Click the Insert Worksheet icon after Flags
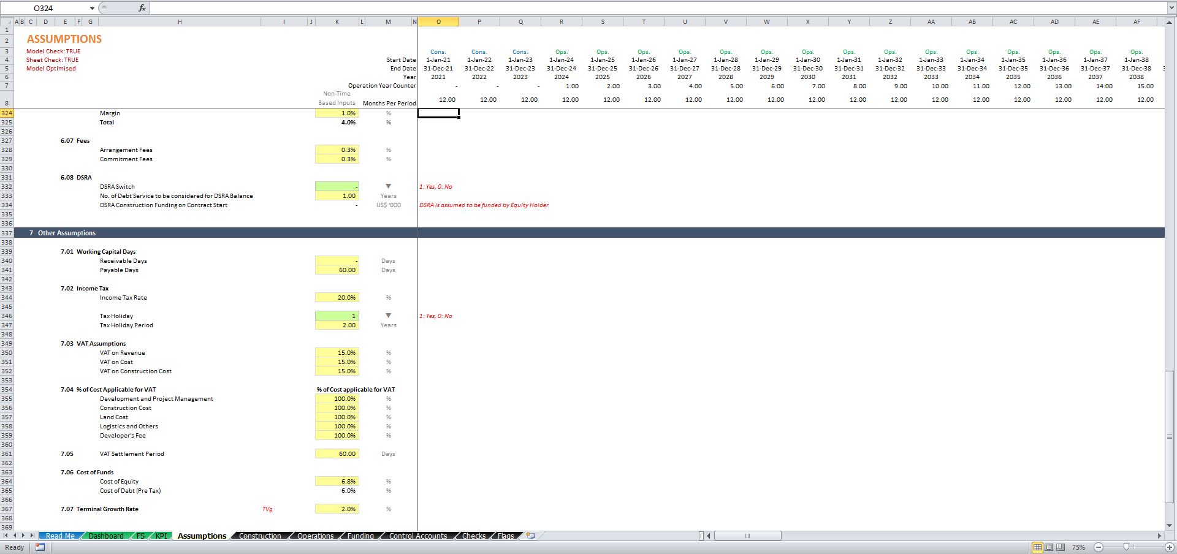1177x554 pixels. pos(531,536)
